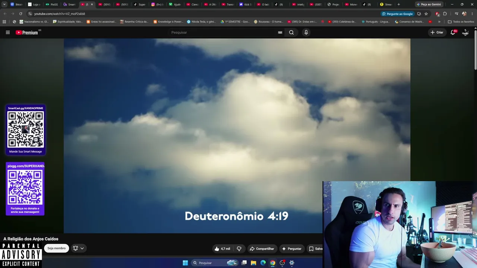477x268 pixels.
Task: Switch to the Stream browser tab
Action: coord(386,4)
